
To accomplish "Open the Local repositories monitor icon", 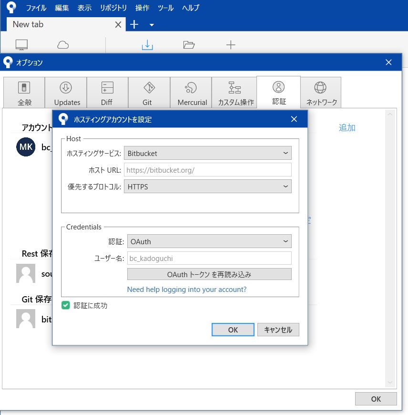I will [21, 45].
